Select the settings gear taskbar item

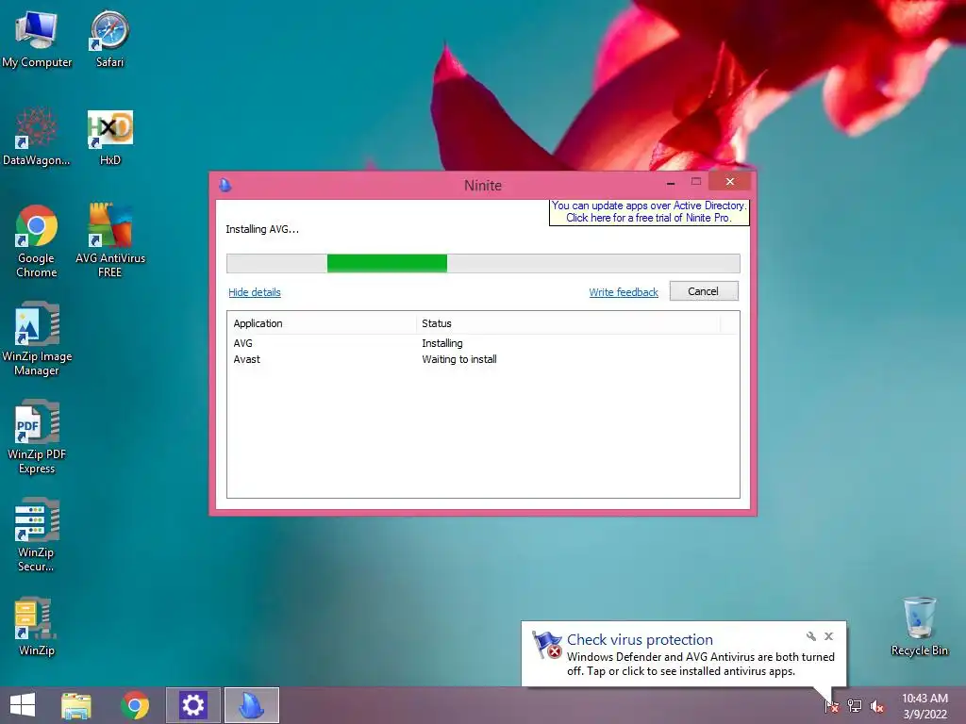(192, 705)
